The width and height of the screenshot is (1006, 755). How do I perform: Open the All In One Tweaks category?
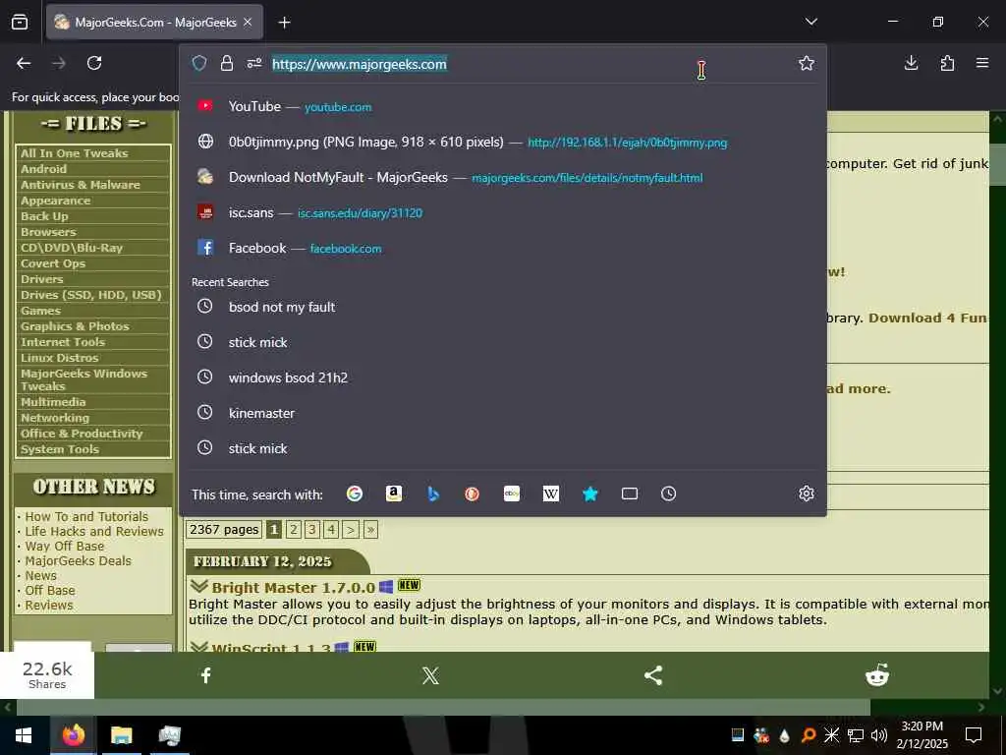[74, 153]
